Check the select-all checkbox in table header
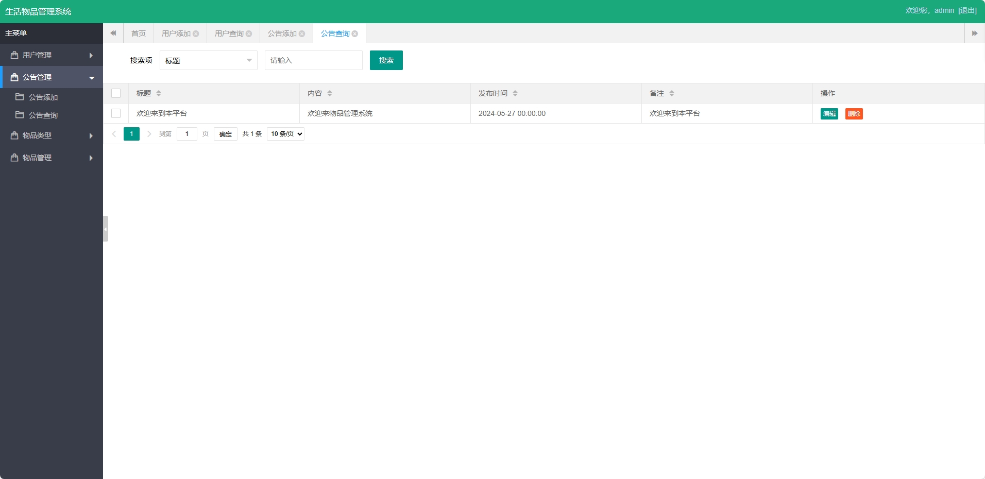The height and width of the screenshot is (479, 985). pyautogui.click(x=116, y=93)
